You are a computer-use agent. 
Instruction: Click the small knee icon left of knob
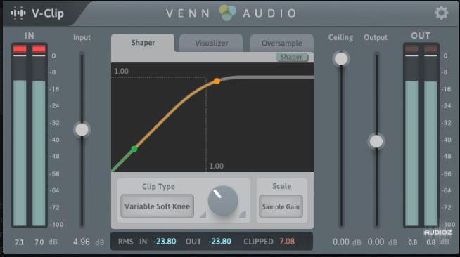pyautogui.click(x=203, y=215)
